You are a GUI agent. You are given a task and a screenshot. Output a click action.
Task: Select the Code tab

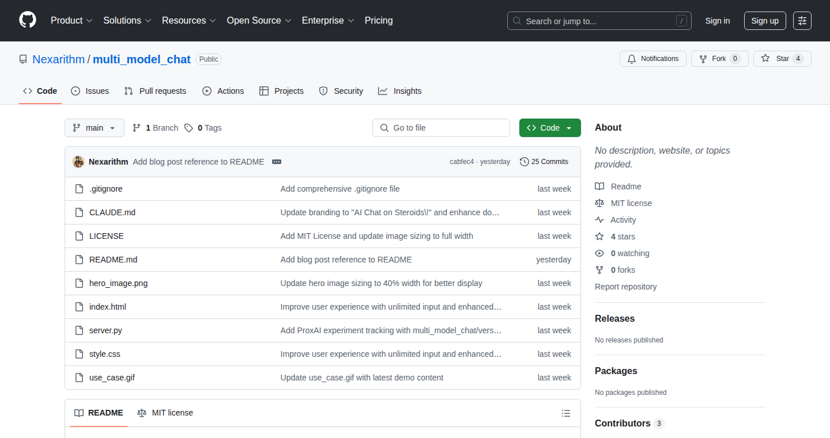tap(40, 91)
